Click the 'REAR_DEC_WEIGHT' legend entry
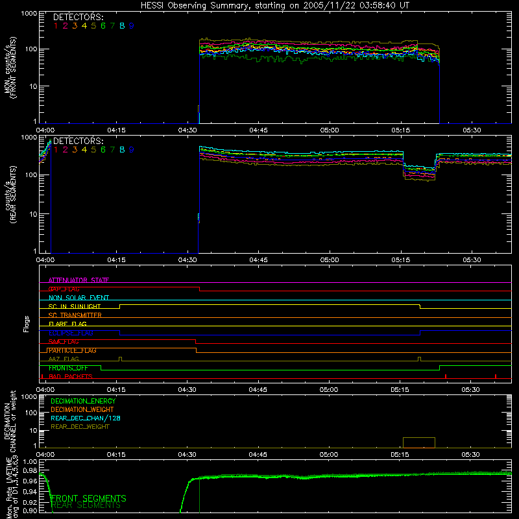The width and height of the screenshot is (519, 519). pyautogui.click(x=80, y=427)
